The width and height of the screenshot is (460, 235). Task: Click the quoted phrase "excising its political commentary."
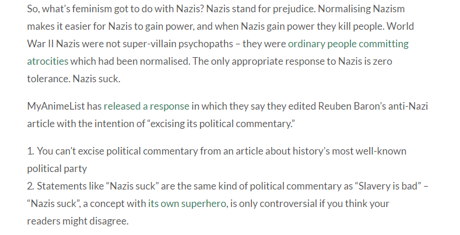click(x=221, y=124)
